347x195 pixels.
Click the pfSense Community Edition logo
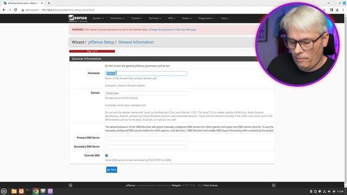click(x=78, y=18)
